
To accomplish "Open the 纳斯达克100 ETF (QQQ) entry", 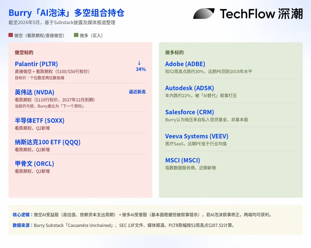I will tap(48, 142).
